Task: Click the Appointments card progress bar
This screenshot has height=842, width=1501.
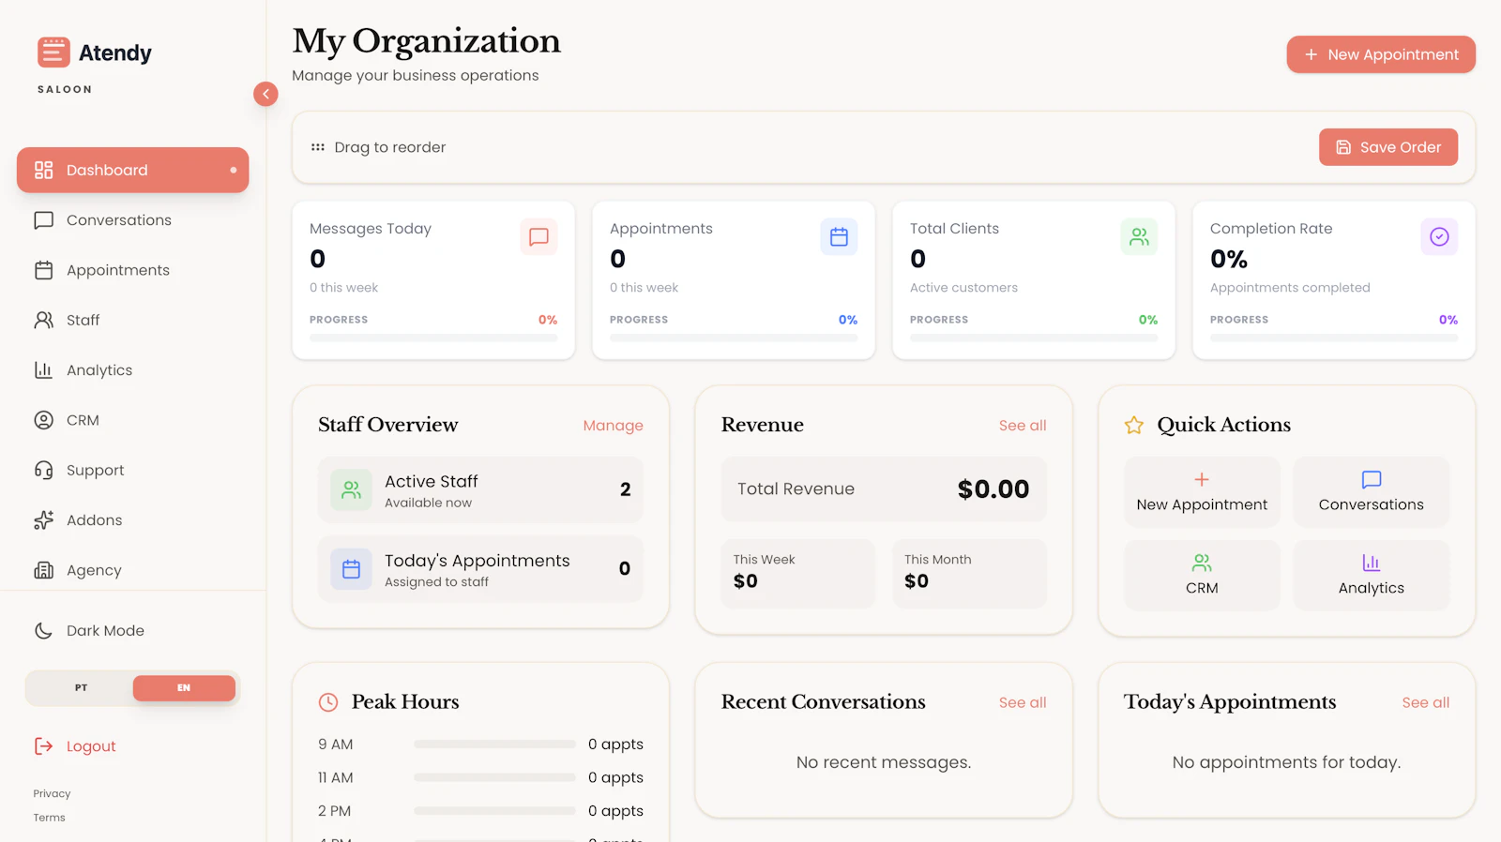Action: click(734, 338)
